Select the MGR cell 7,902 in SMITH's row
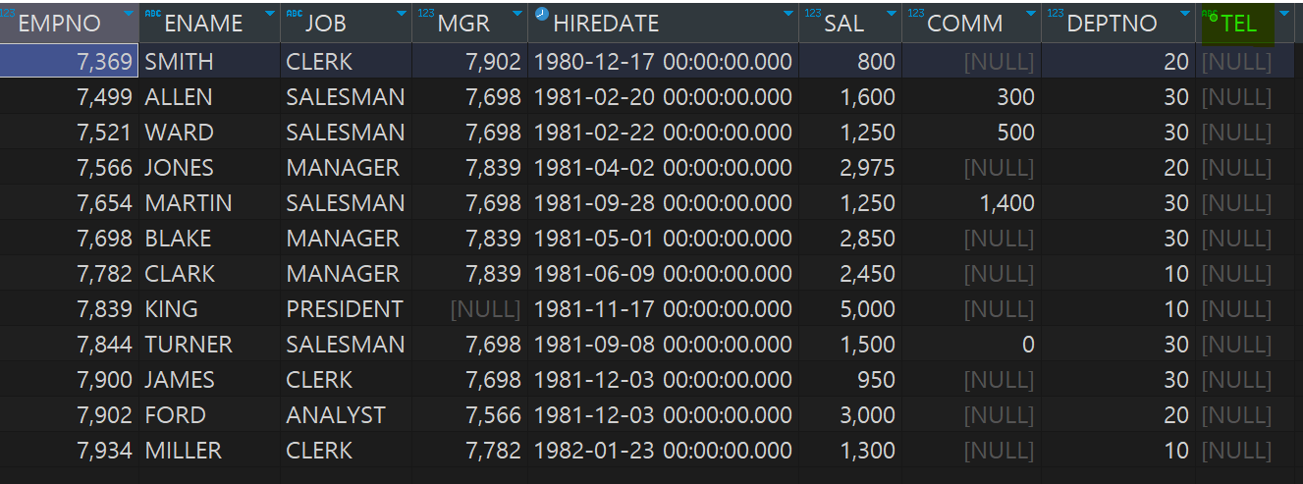The width and height of the screenshot is (1303, 484). (x=470, y=62)
